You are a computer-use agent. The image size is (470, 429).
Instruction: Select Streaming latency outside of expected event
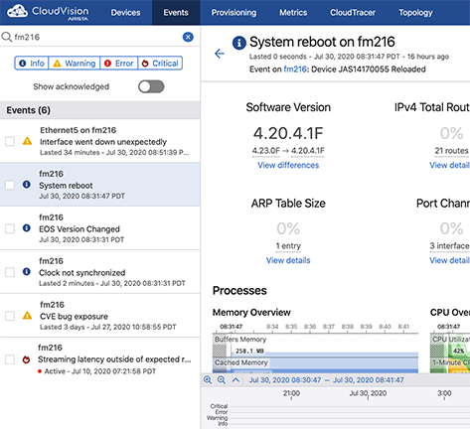pos(114,359)
